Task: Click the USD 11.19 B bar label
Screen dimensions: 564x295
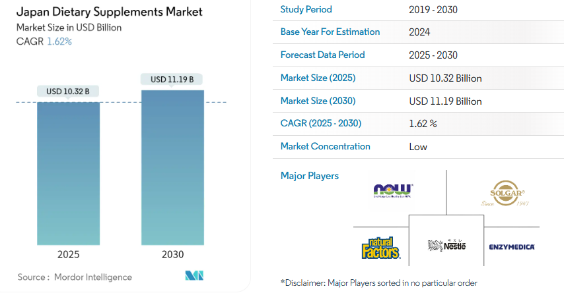Action: (172, 79)
